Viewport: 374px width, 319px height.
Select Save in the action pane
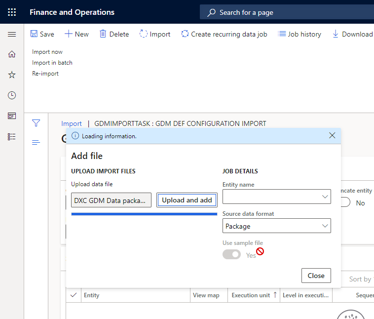click(x=42, y=34)
